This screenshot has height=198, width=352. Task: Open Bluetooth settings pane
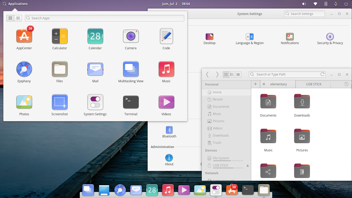coord(169,132)
